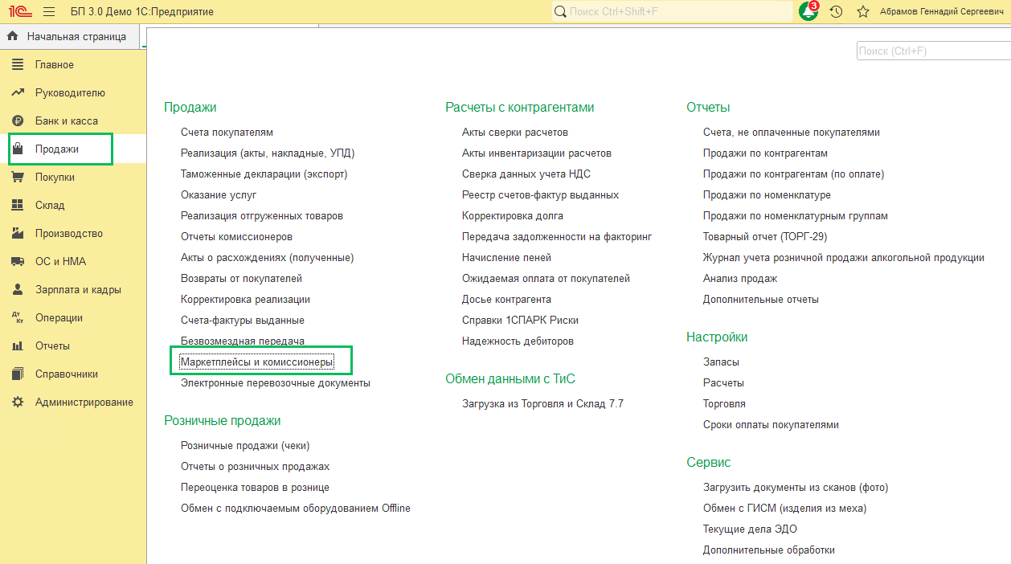Open Маркетплейсы и комиссионеры link
This screenshot has height=564, width=1011.
click(256, 362)
